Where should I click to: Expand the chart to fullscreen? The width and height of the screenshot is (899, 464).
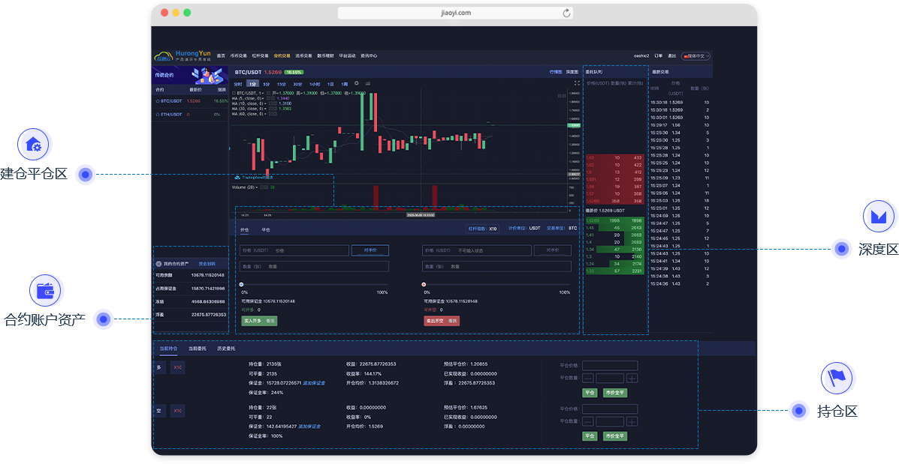click(576, 83)
